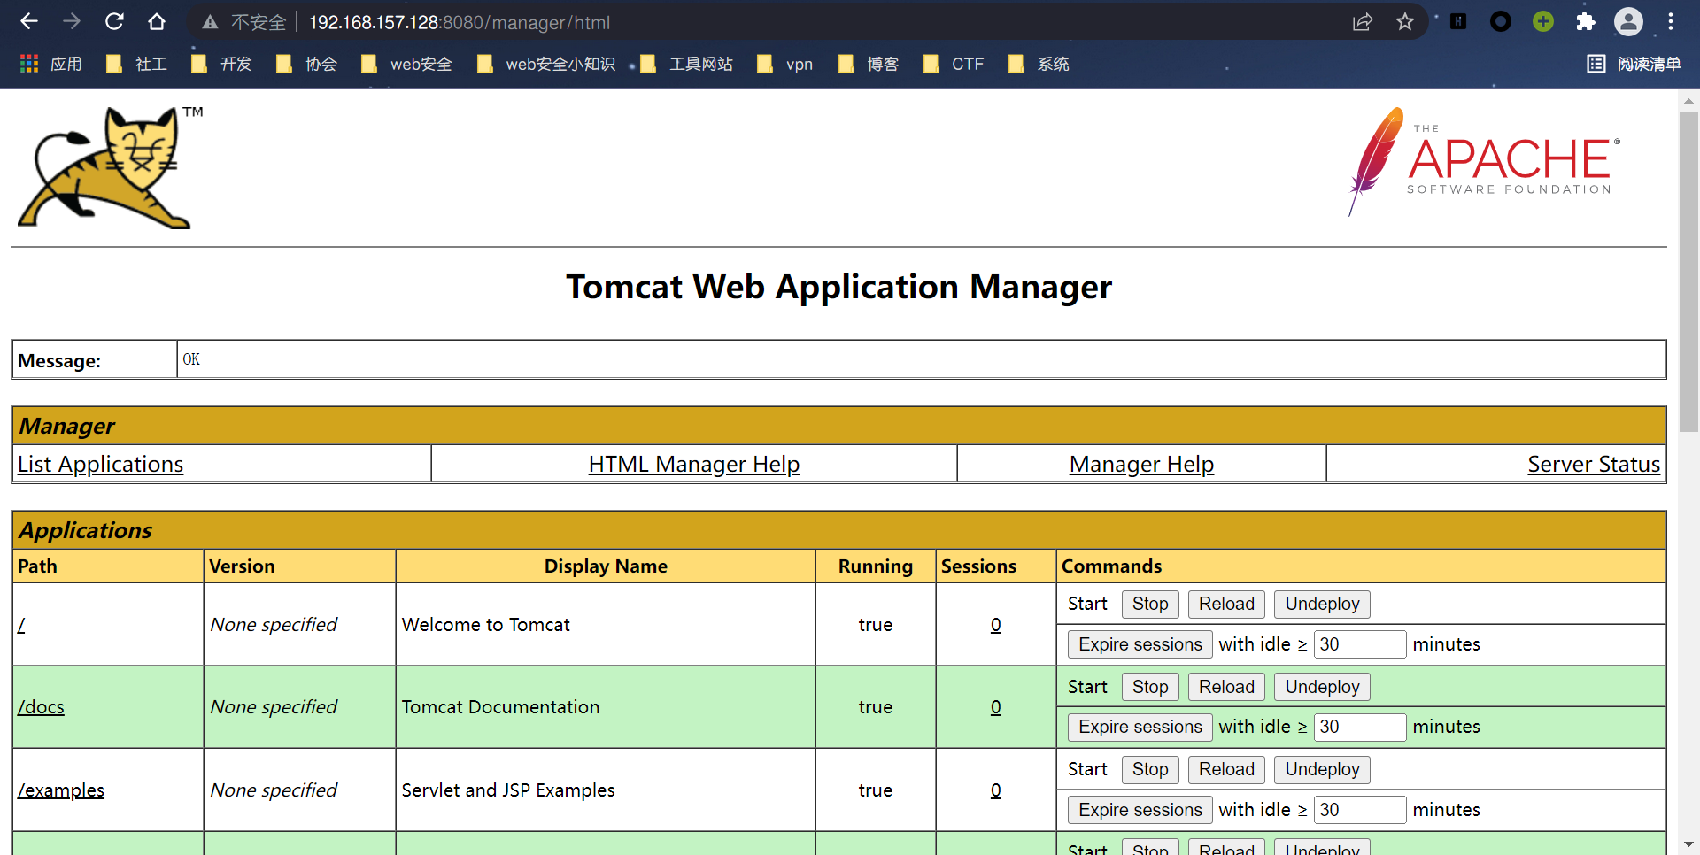Click the Tomcat Web Application Manager heading
The height and width of the screenshot is (855, 1700).
[x=838, y=287]
